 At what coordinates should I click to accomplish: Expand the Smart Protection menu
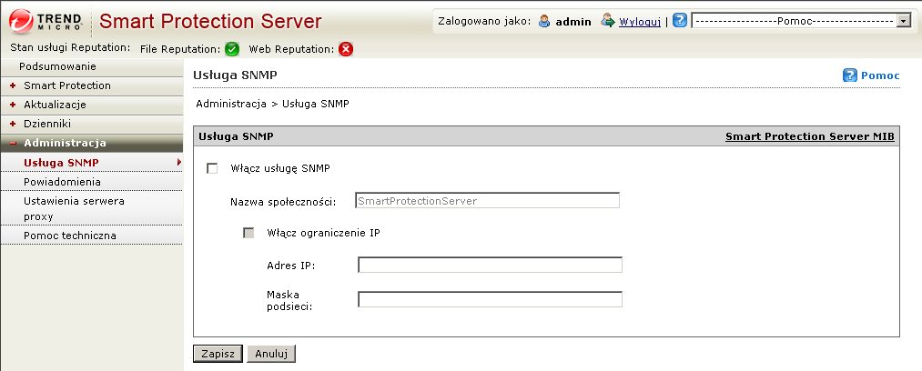click(13, 85)
